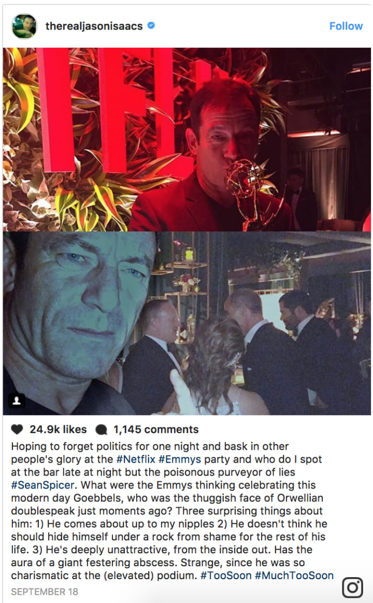Open the #TooSoon hashtag
Image resolution: width=373 pixels, height=603 pixels.
pos(225,576)
